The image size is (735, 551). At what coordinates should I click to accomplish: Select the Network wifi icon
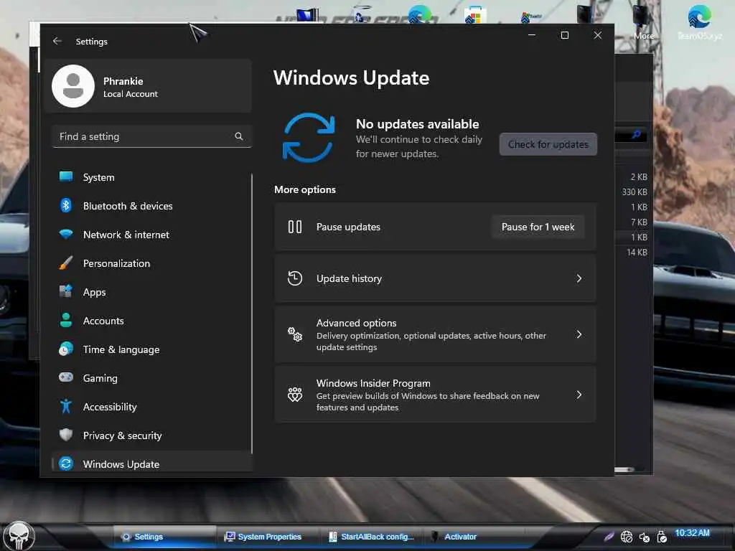point(66,234)
